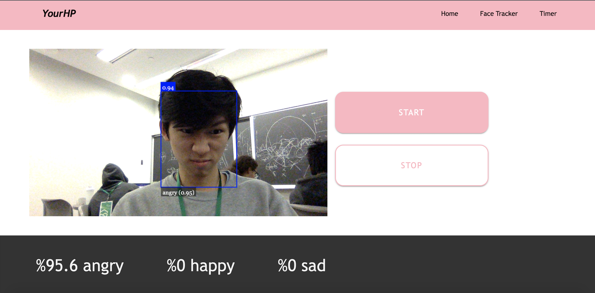Go to the Face Tracker page
Viewport: 595px width, 293px height.
[499, 14]
